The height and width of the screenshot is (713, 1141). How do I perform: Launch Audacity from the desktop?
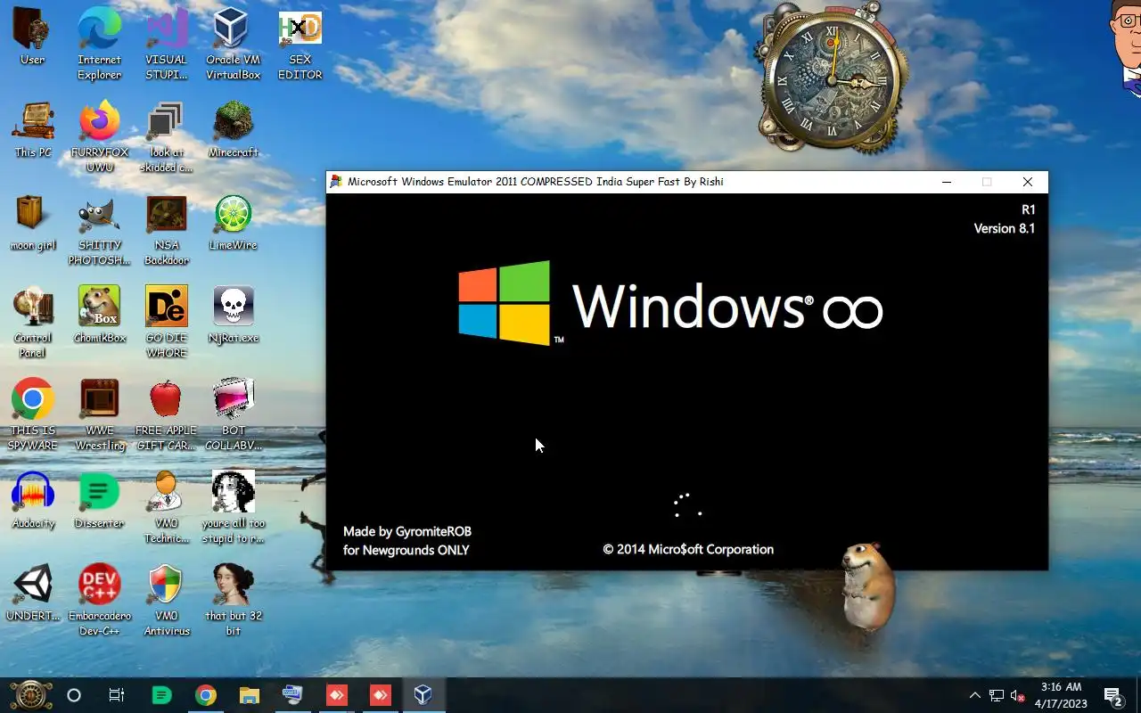[33, 501]
